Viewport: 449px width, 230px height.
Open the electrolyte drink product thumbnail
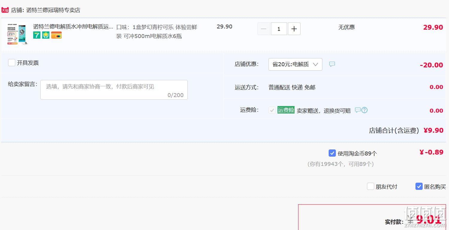point(18,35)
